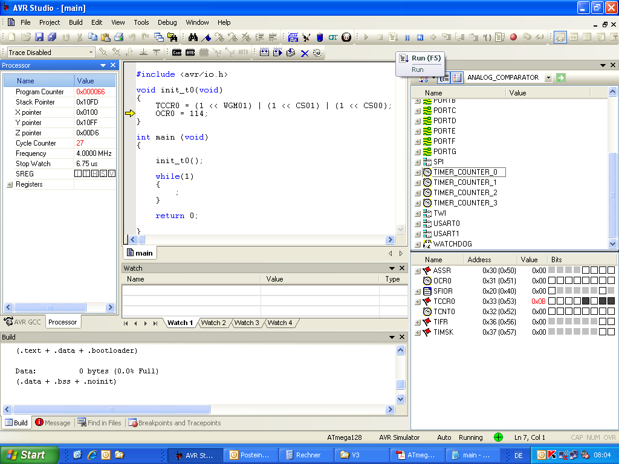Open the Debug menu
Screen dimensions: 619x464
pyautogui.click(x=167, y=22)
